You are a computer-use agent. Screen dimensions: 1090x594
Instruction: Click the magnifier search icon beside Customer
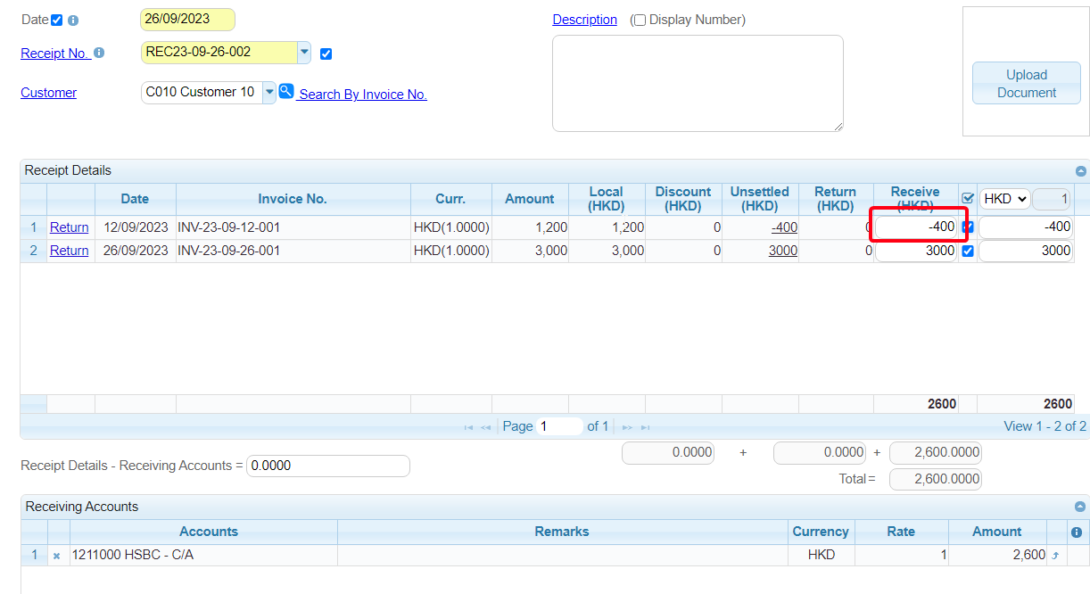pyautogui.click(x=286, y=91)
